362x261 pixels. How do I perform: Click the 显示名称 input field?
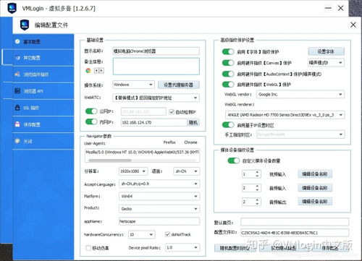click(x=156, y=51)
